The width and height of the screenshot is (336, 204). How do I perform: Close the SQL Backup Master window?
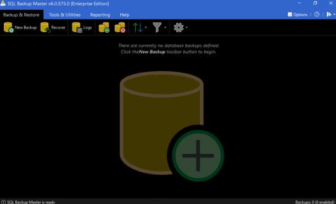point(331,3)
